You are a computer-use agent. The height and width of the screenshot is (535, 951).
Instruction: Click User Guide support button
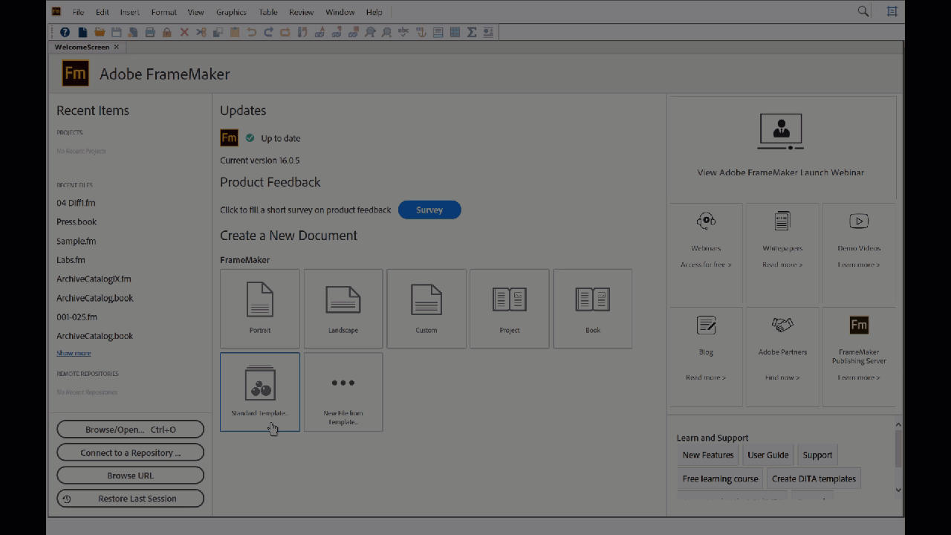point(768,455)
